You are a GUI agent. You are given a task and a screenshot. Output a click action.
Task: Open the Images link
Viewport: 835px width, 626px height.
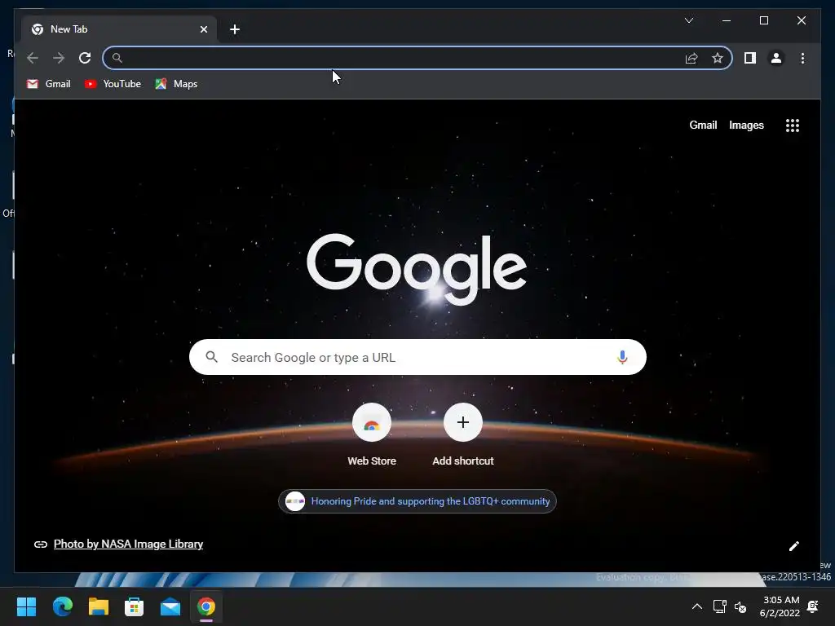[x=746, y=125]
